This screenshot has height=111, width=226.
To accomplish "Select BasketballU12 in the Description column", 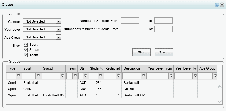I will [134, 95].
